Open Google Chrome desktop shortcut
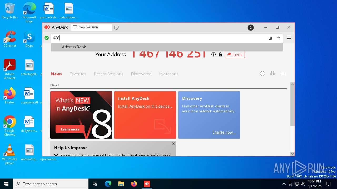This screenshot has height=189, width=337. pos(10,126)
